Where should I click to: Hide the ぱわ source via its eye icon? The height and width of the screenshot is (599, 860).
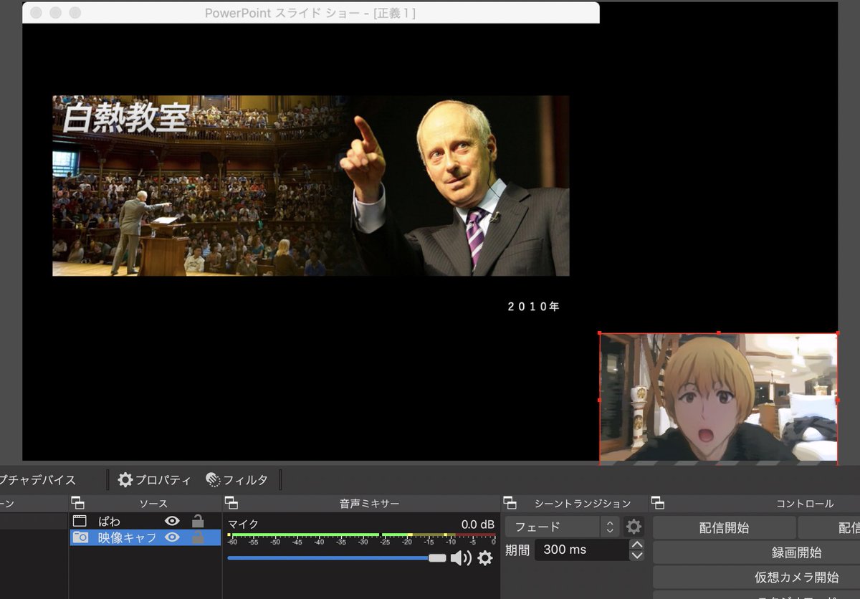[x=172, y=521]
